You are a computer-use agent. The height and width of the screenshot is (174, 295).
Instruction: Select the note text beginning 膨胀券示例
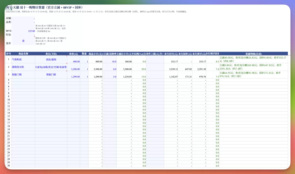(x=51, y=41)
